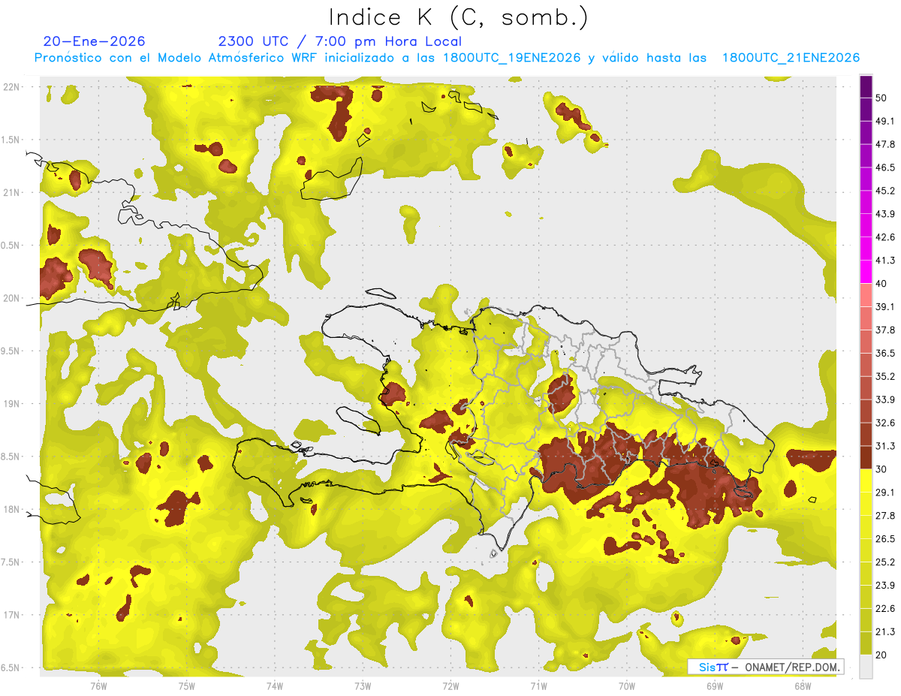This screenshot has height=696, width=901.
Task: Click the "19N" latitude label
Action: pyautogui.click(x=13, y=404)
